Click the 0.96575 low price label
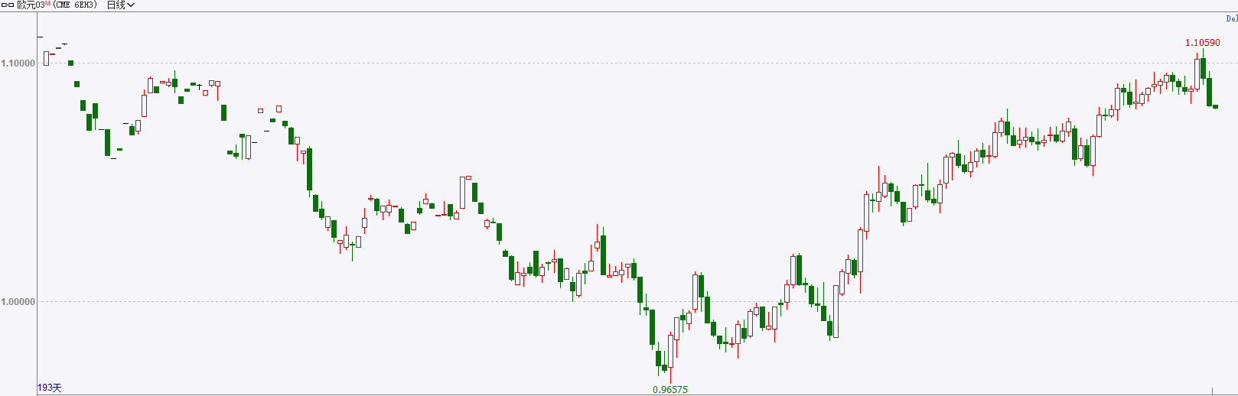Image resolution: width=1238 pixels, height=396 pixels. [x=670, y=390]
